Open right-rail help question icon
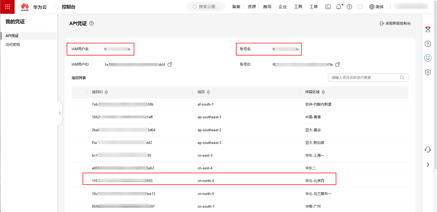This screenshot has height=212, width=437. click(x=428, y=44)
